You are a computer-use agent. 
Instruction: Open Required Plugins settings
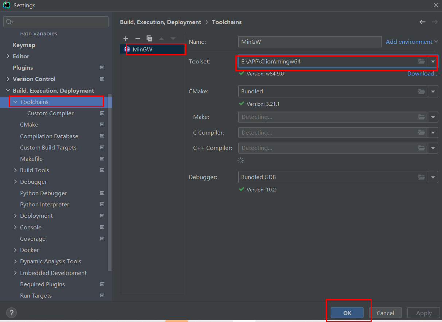42,284
